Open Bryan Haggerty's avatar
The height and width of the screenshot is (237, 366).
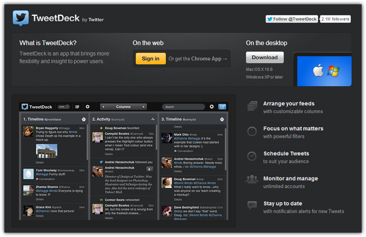28,132
